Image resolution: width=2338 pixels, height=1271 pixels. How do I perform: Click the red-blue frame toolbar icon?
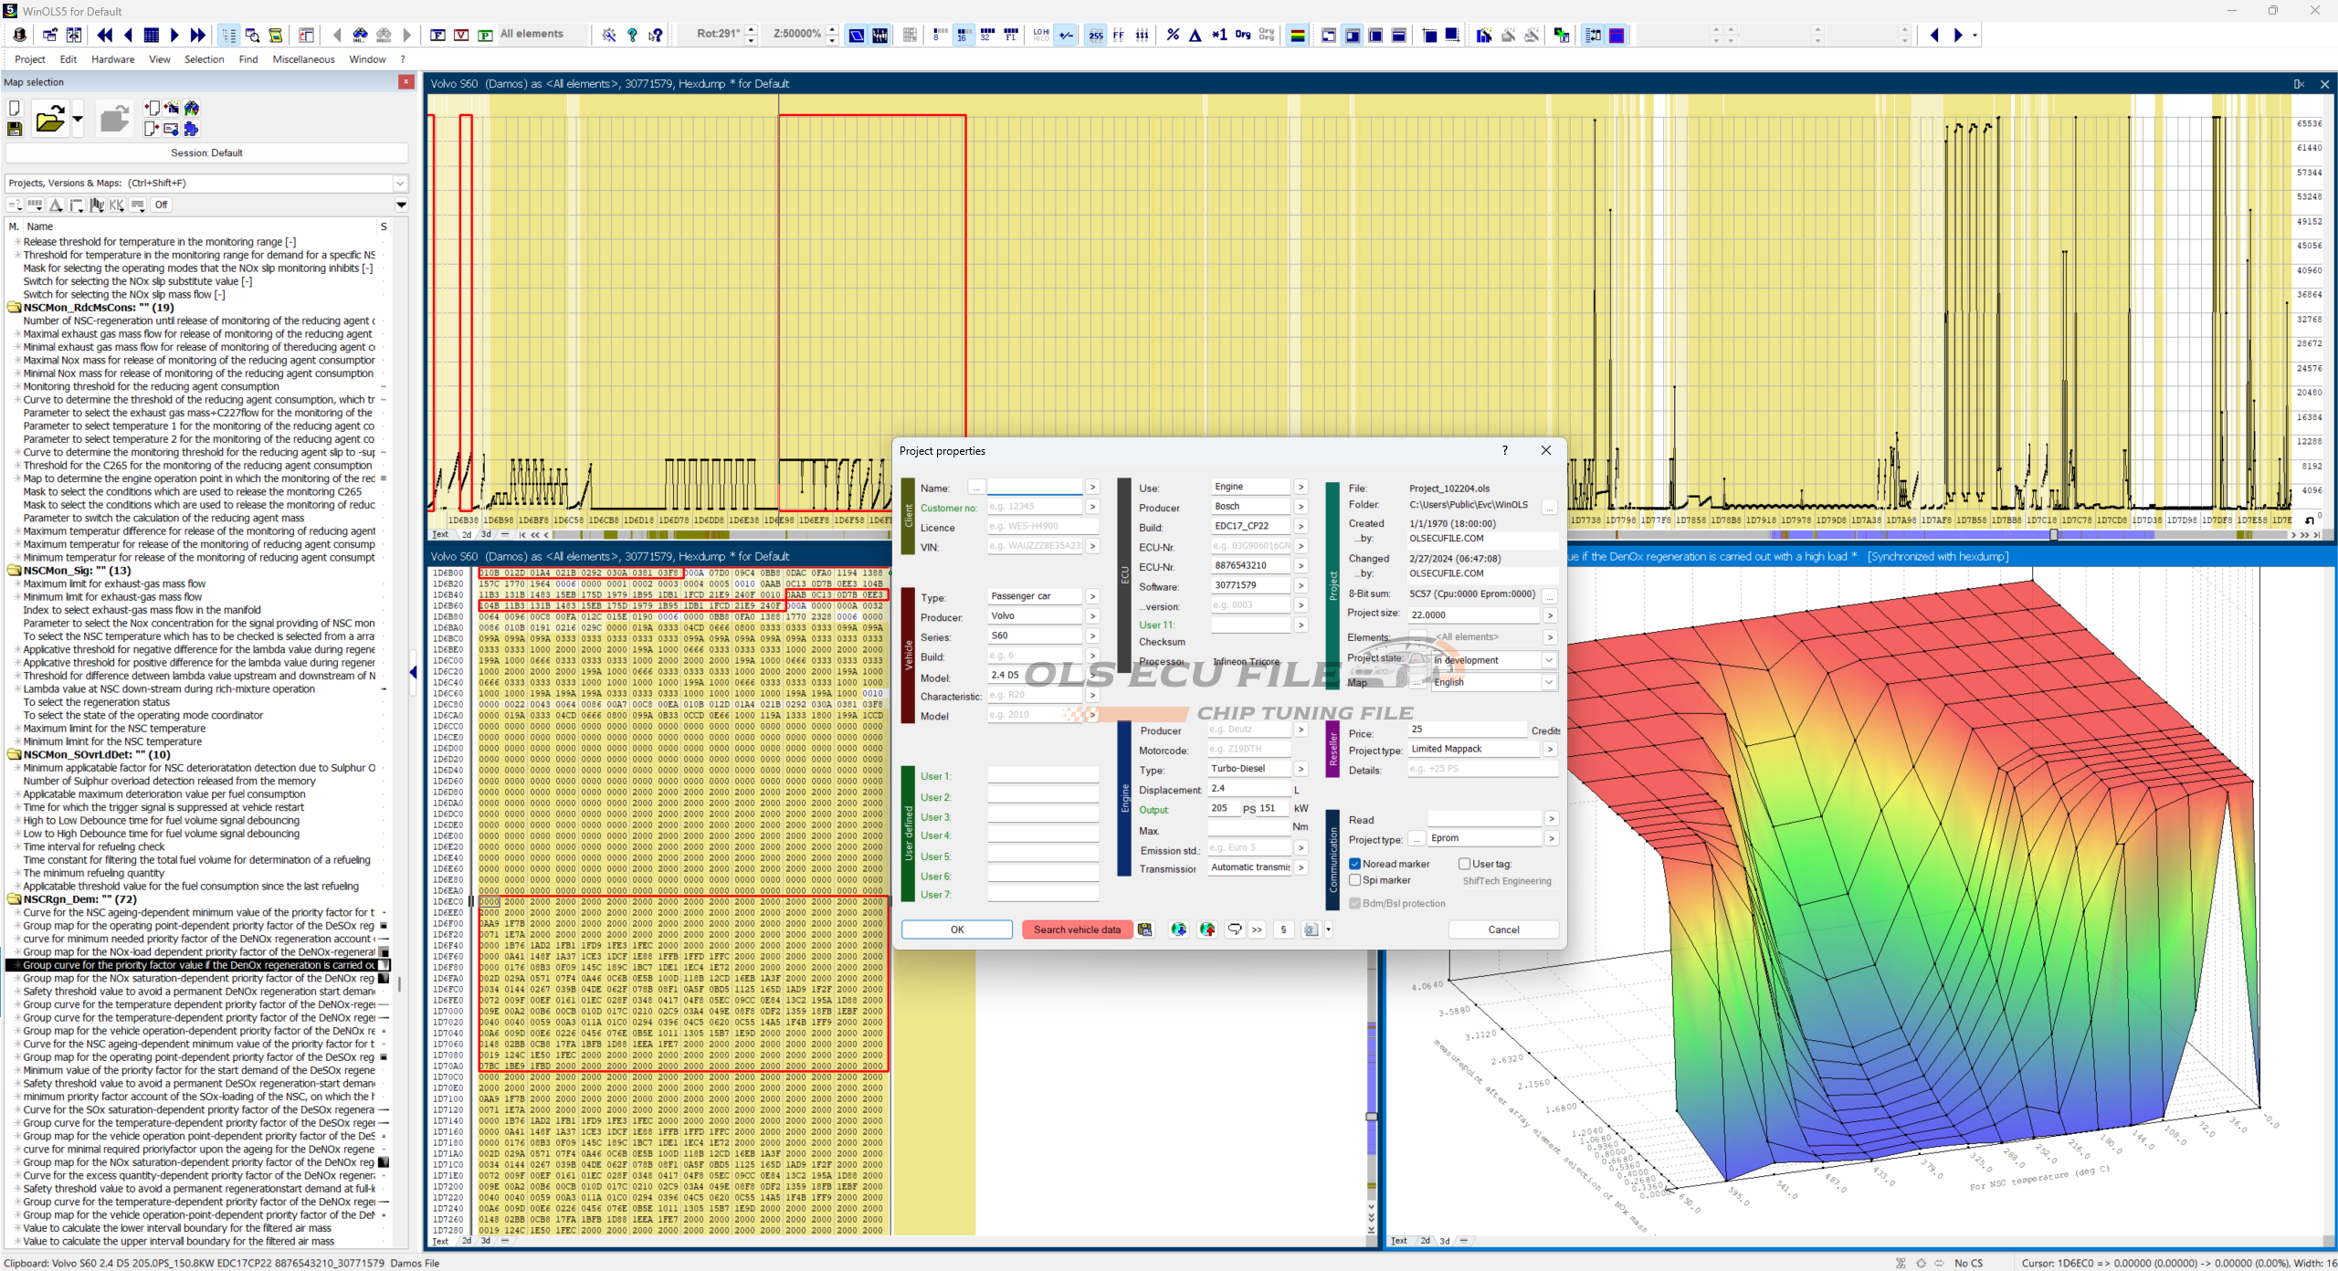coord(1617,35)
